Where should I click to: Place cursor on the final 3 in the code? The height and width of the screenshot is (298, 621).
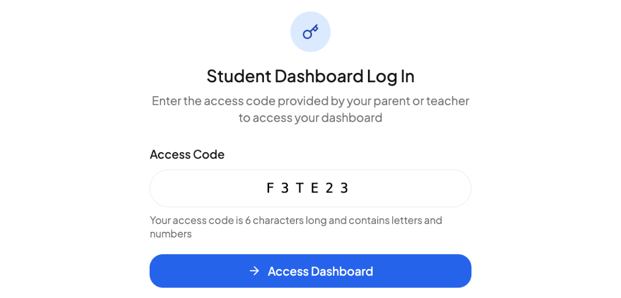pos(344,188)
